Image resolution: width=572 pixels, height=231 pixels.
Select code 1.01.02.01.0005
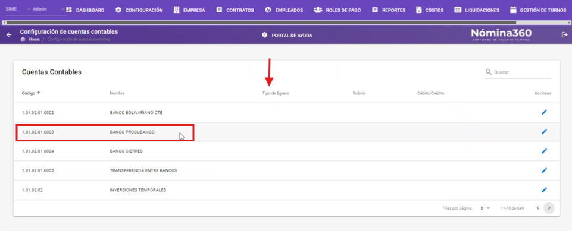pyautogui.click(x=38, y=170)
